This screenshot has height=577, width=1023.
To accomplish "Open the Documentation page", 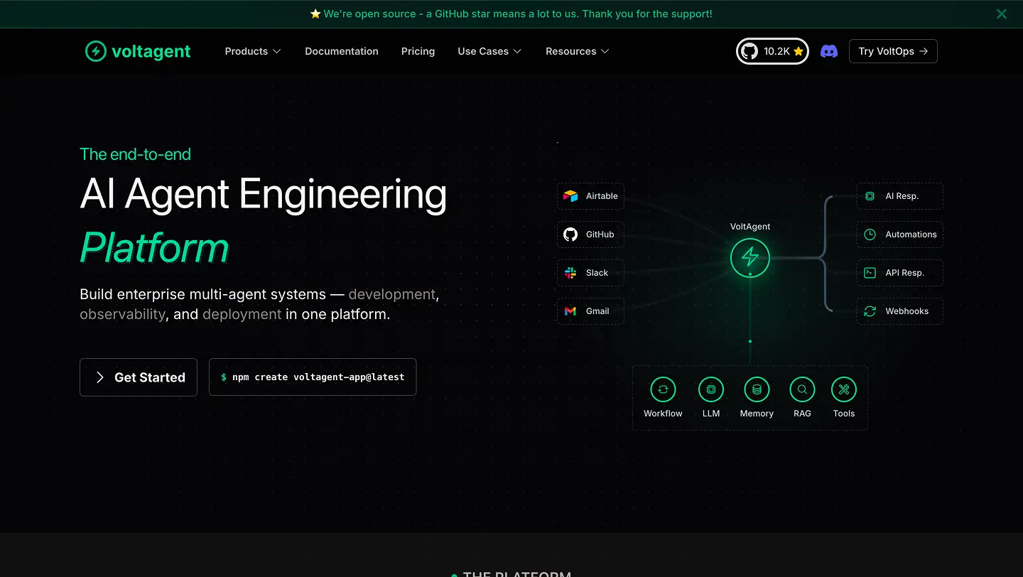I will click(x=342, y=51).
